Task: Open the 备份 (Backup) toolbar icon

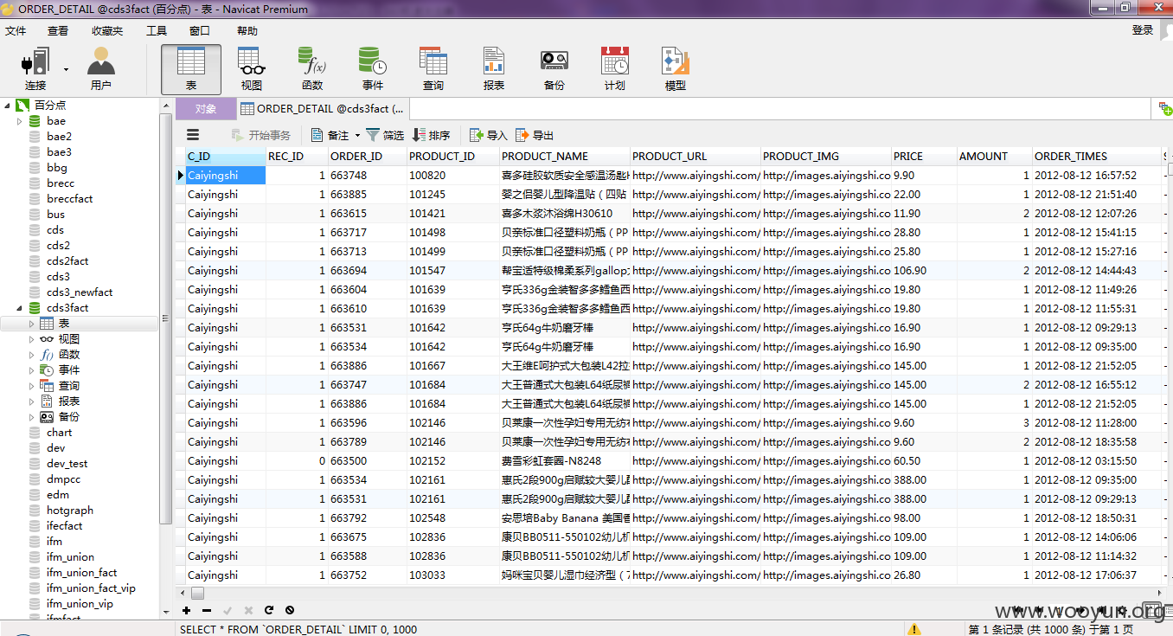Action: point(554,69)
